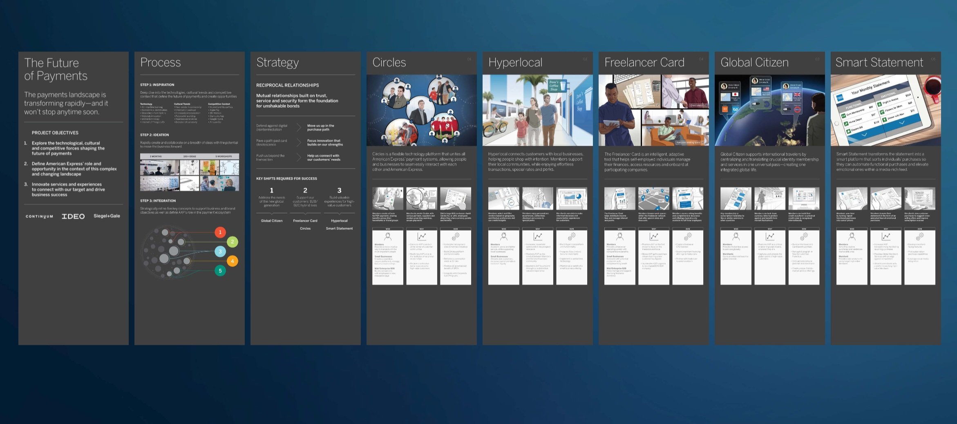Click the person icon in Global Citizen Who card
This screenshot has width=957, height=424.
pyautogui.click(x=736, y=236)
